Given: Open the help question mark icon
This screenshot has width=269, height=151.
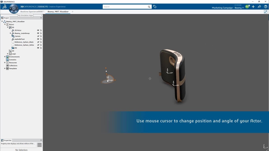Looking at the screenshot, I should click(266, 7).
